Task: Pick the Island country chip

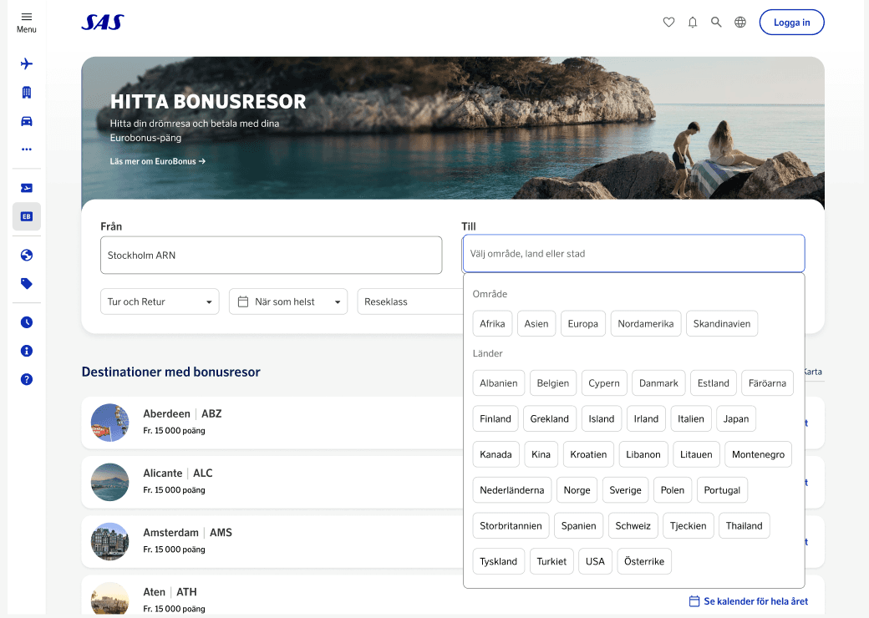Action: click(x=602, y=419)
